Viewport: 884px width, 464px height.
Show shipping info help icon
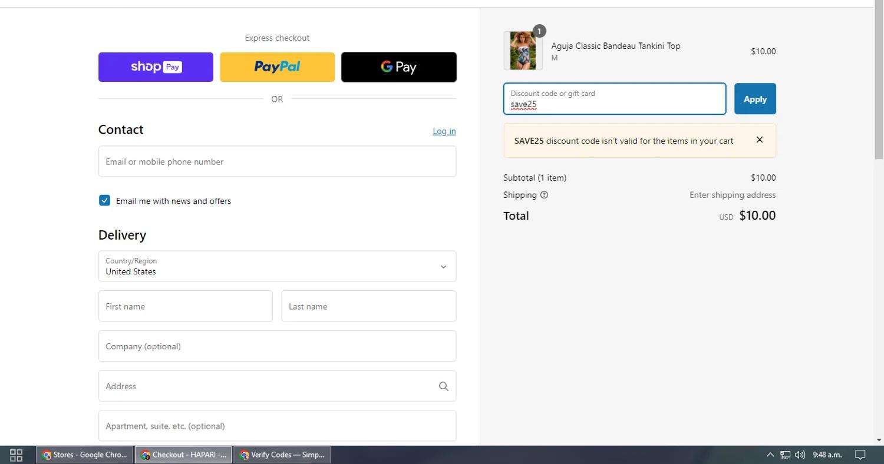pyautogui.click(x=544, y=195)
